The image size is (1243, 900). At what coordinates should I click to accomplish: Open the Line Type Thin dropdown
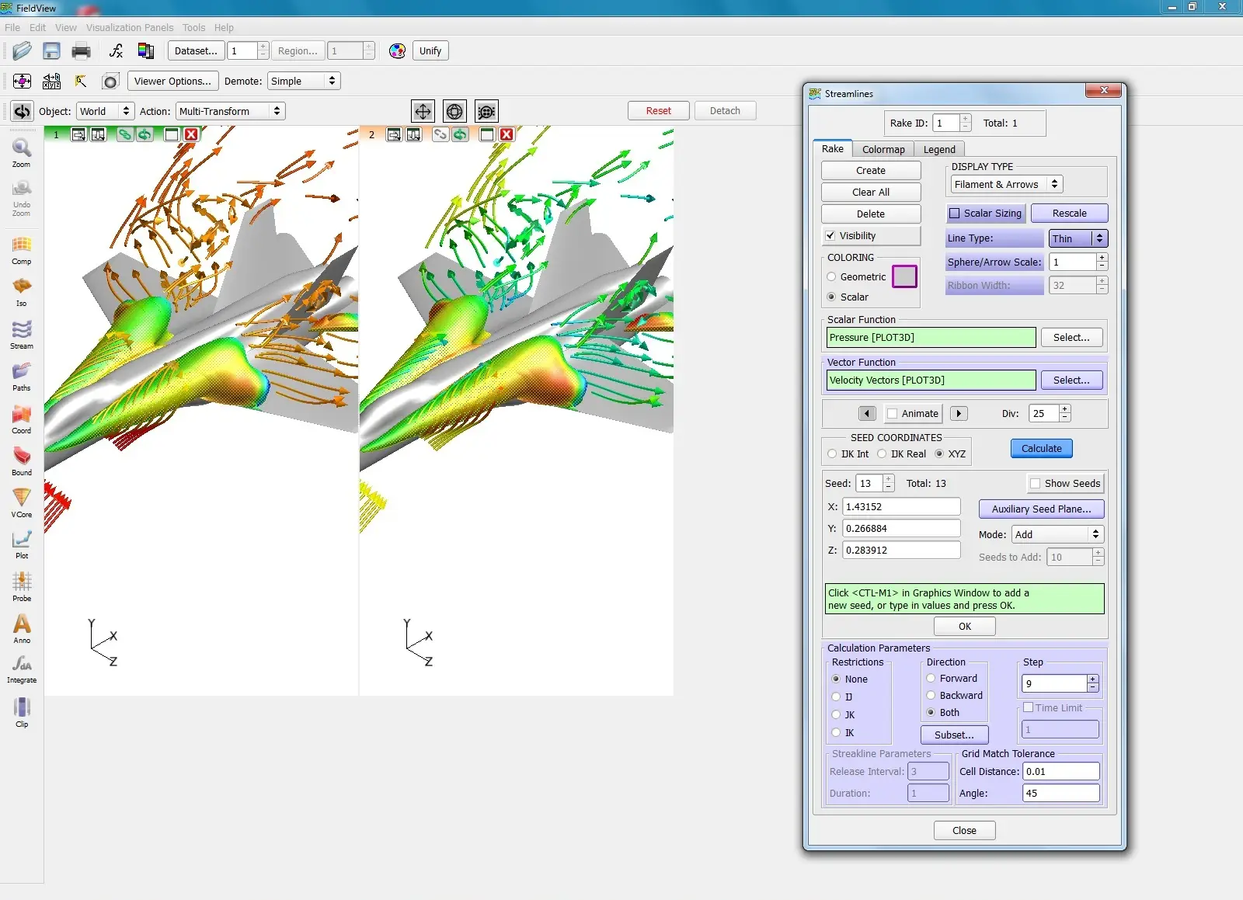(x=1078, y=238)
